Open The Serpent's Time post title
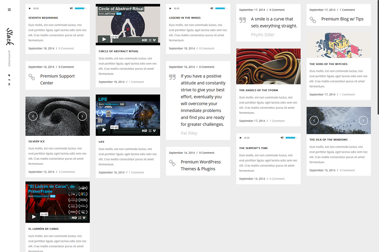The width and height of the screenshot is (379, 252). coord(253,148)
